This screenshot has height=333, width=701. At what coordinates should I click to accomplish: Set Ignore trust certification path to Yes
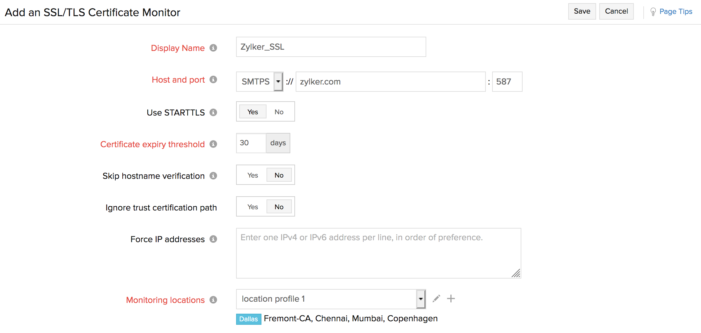coord(253,207)
